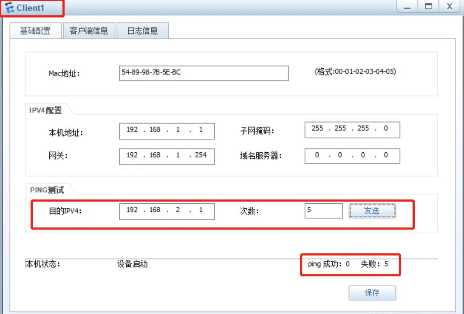Click 发送 to start the ping test

372,210
